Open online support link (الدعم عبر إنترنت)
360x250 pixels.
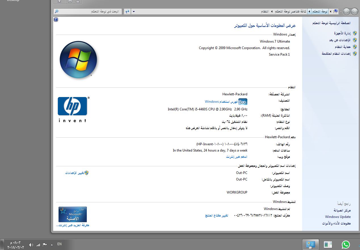point(237,157)
